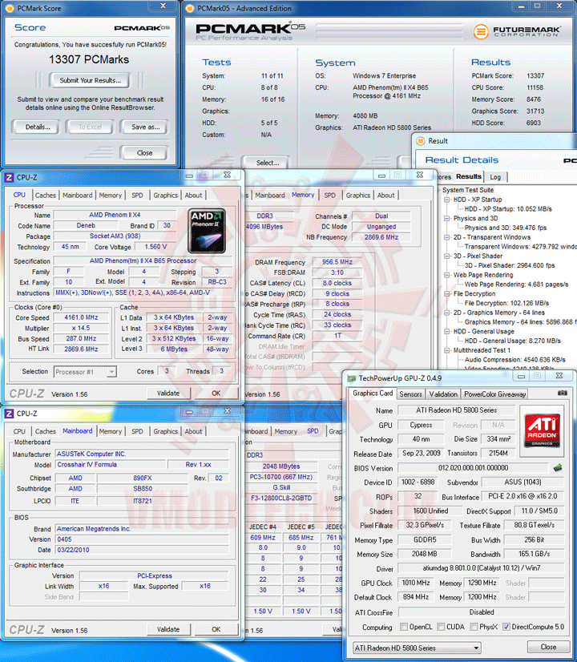
Task: Collapse the 3D - Pixel Shader node
Action: [447, 256]
